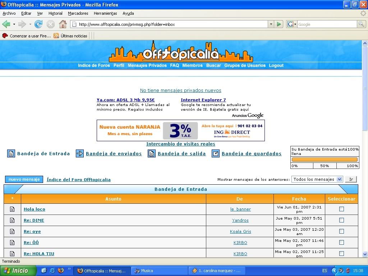Open the URL bar history dropdown arrow
Screen dimensions: 368x276
point(271,24)
